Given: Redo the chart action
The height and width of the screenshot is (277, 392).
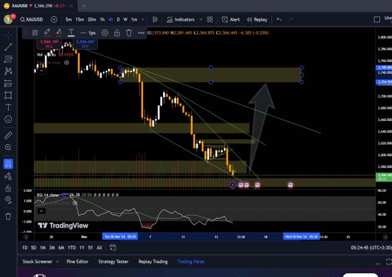Looking at the screenshot, I should pos(291,19).
